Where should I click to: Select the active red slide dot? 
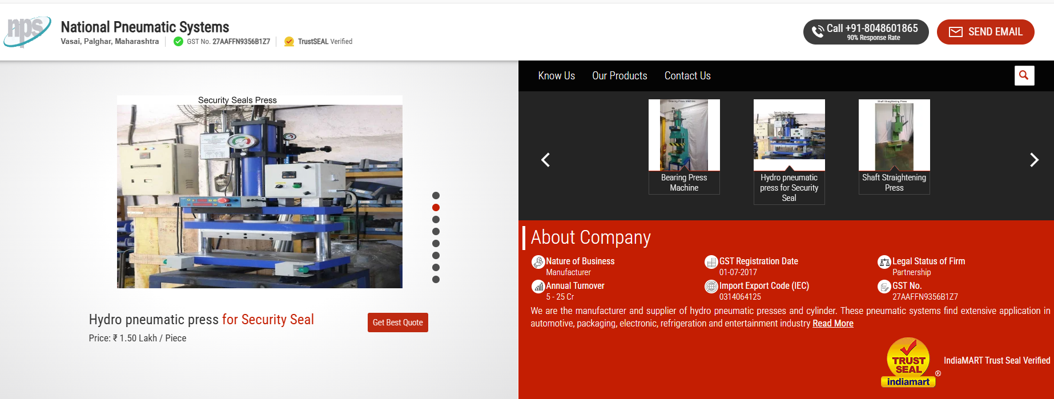[436, 207]
